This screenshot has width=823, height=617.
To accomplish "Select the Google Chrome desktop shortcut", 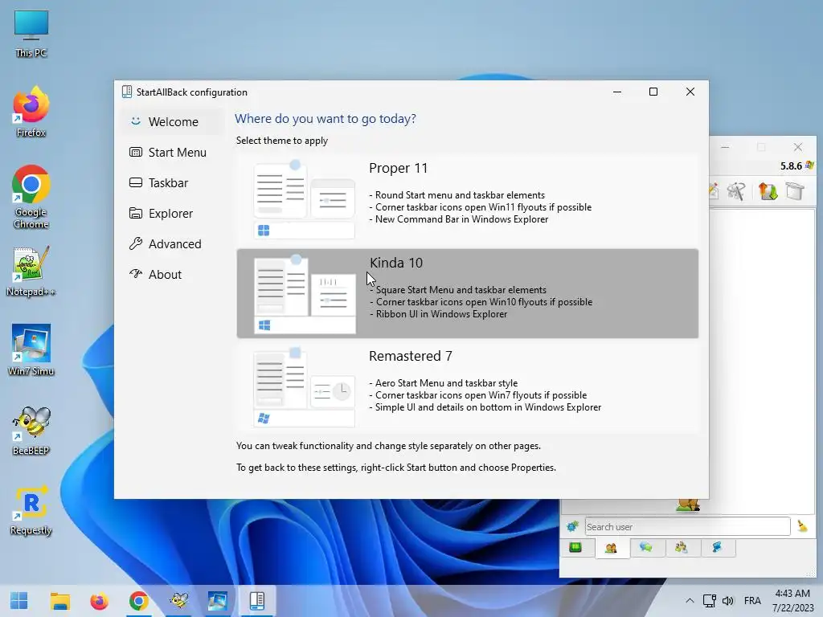I will pyautogui.click(x=31, y=198).
